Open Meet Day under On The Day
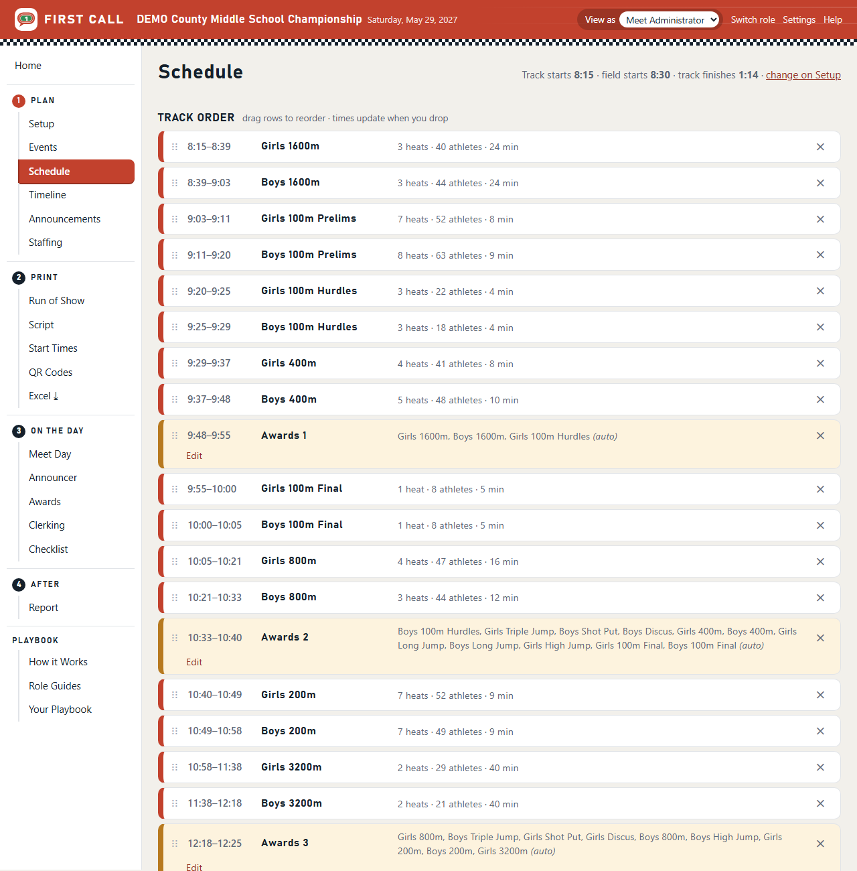The width and height of the screenshot is (857, 871). coord(50,454)
